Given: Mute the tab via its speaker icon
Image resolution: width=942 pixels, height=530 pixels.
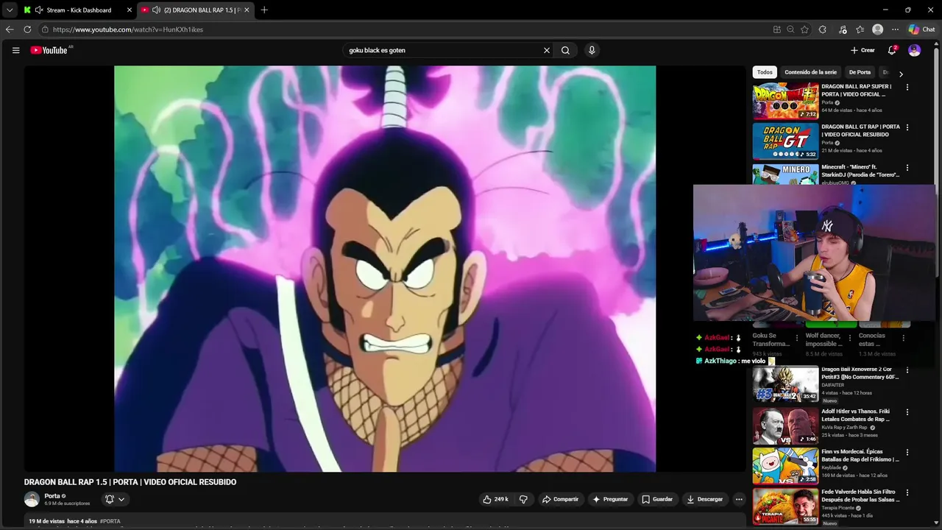Looking at the screenshot, I should coord(156,10).
